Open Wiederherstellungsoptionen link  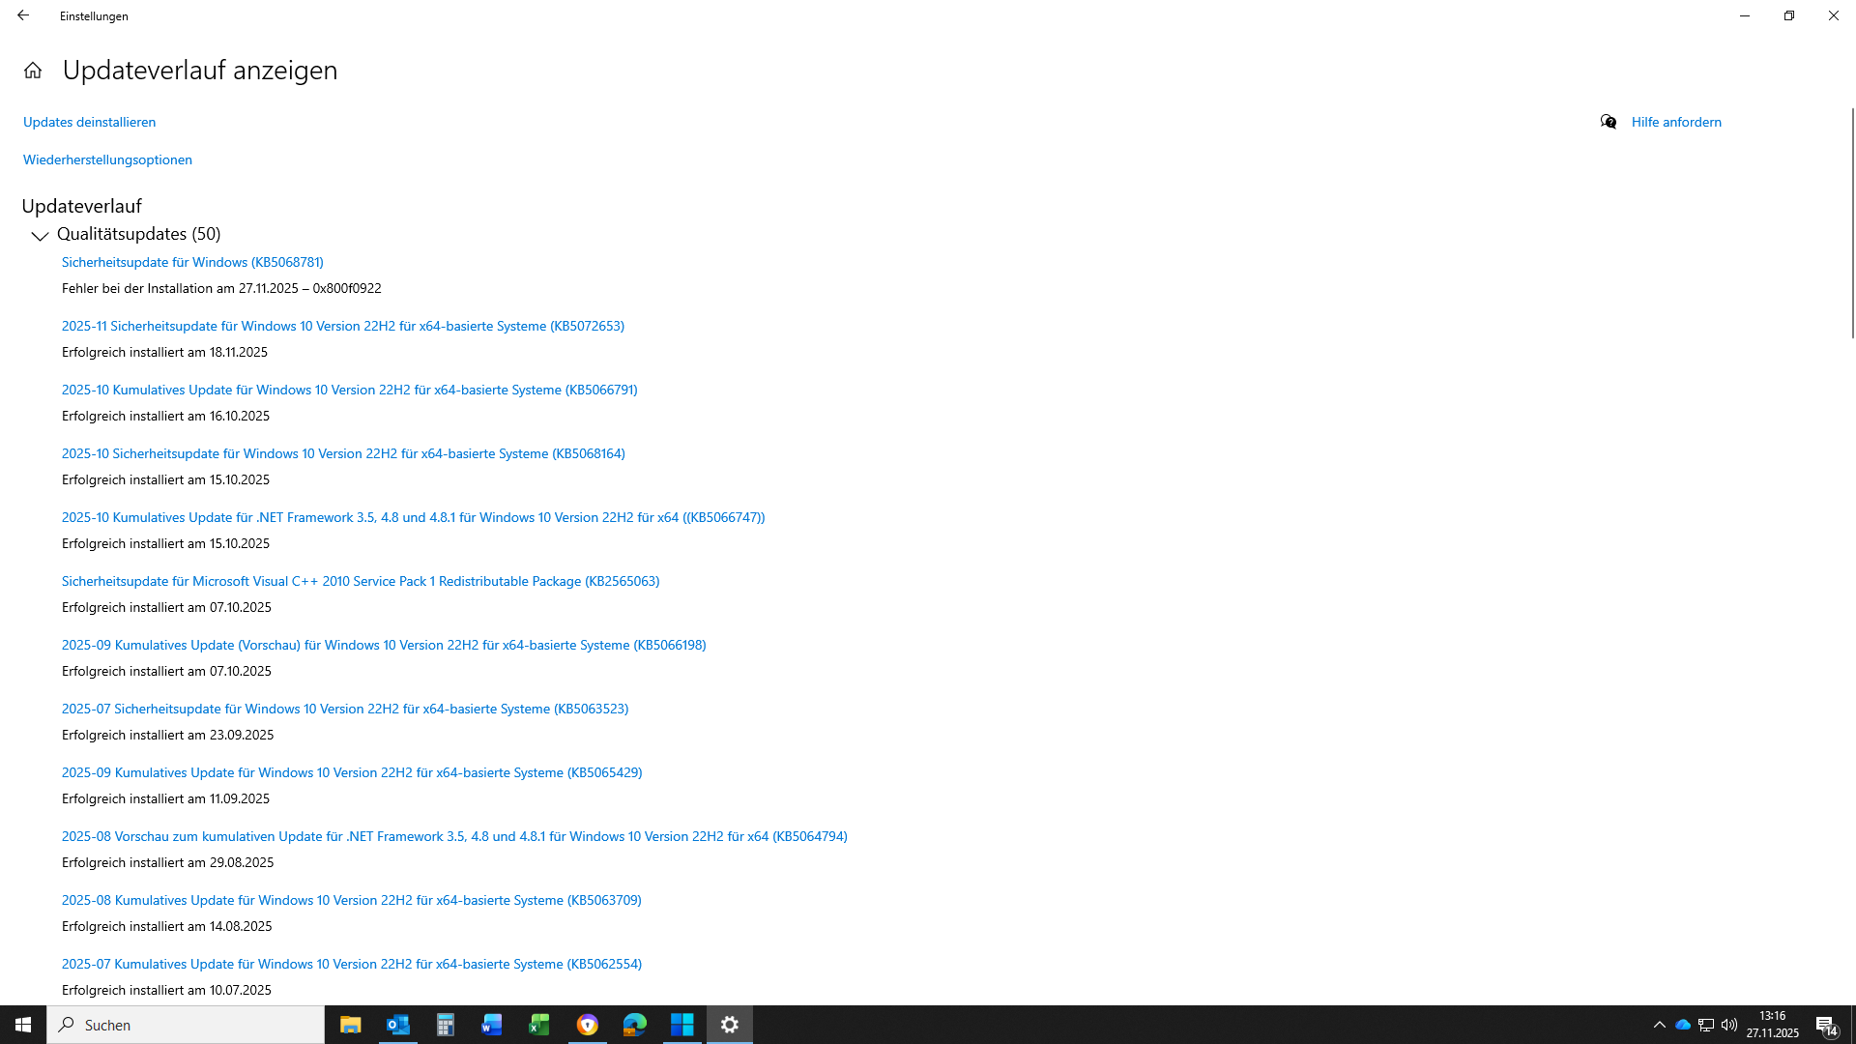pyautogui.click(x=107, y=159)
